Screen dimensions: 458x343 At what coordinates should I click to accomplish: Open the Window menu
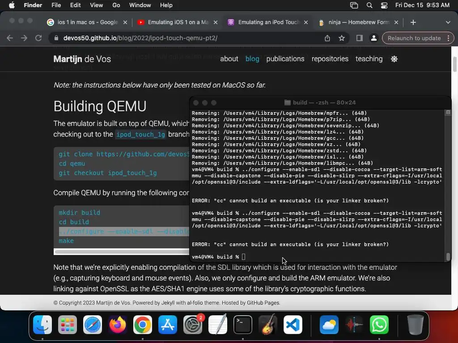coord(140,5)
